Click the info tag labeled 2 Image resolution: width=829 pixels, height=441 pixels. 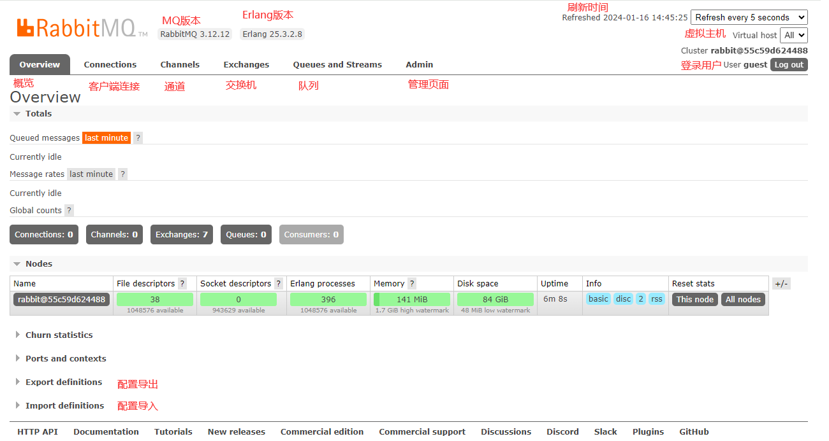coord(641,299)
